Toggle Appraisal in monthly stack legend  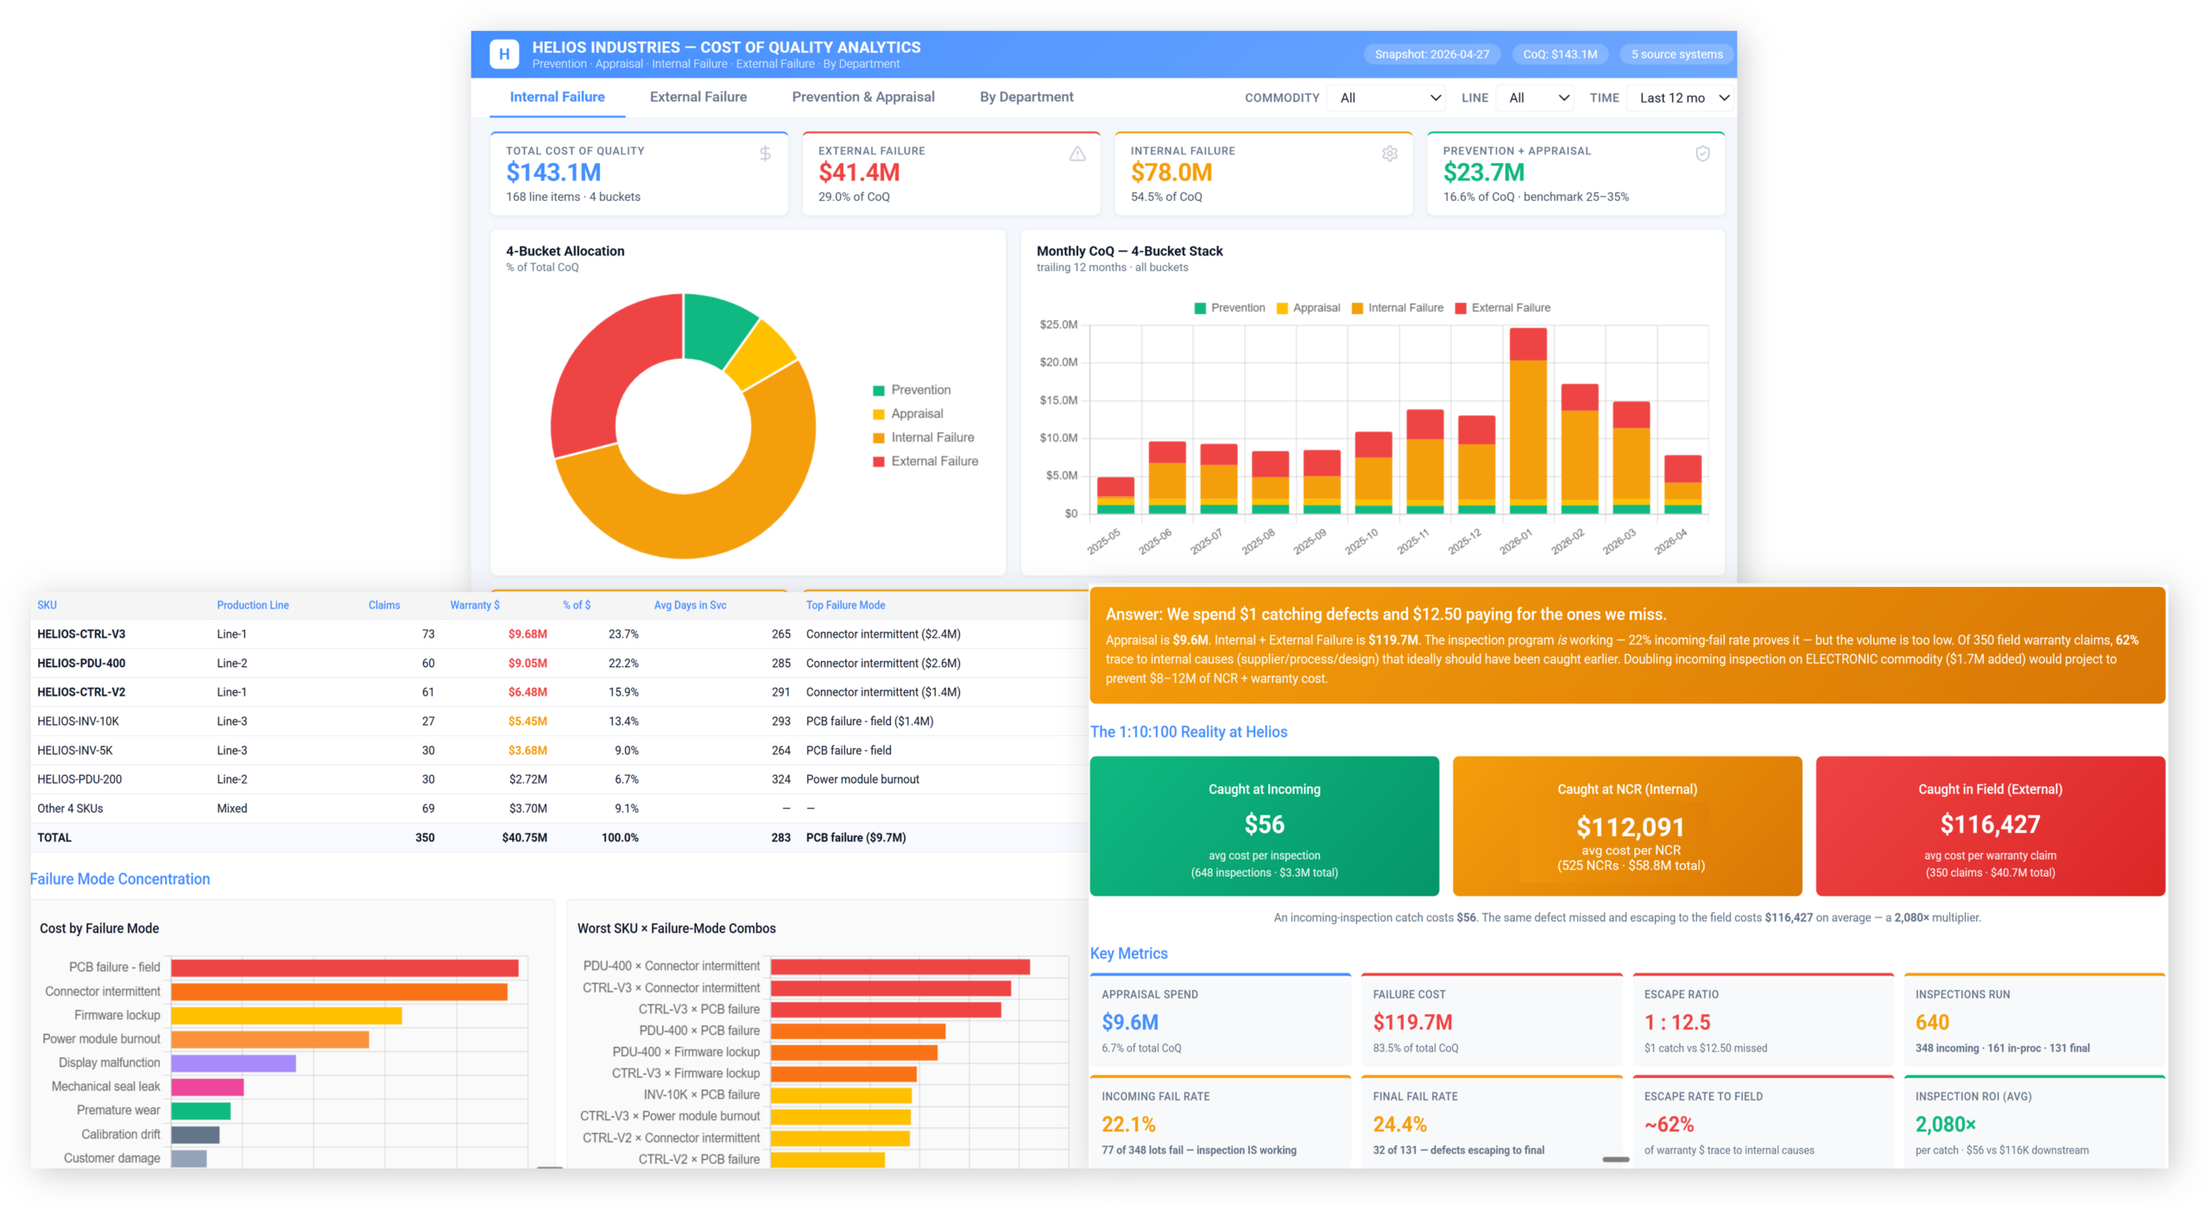1307,308
